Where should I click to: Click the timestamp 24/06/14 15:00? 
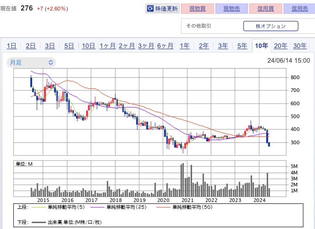(x=289, y=61)
